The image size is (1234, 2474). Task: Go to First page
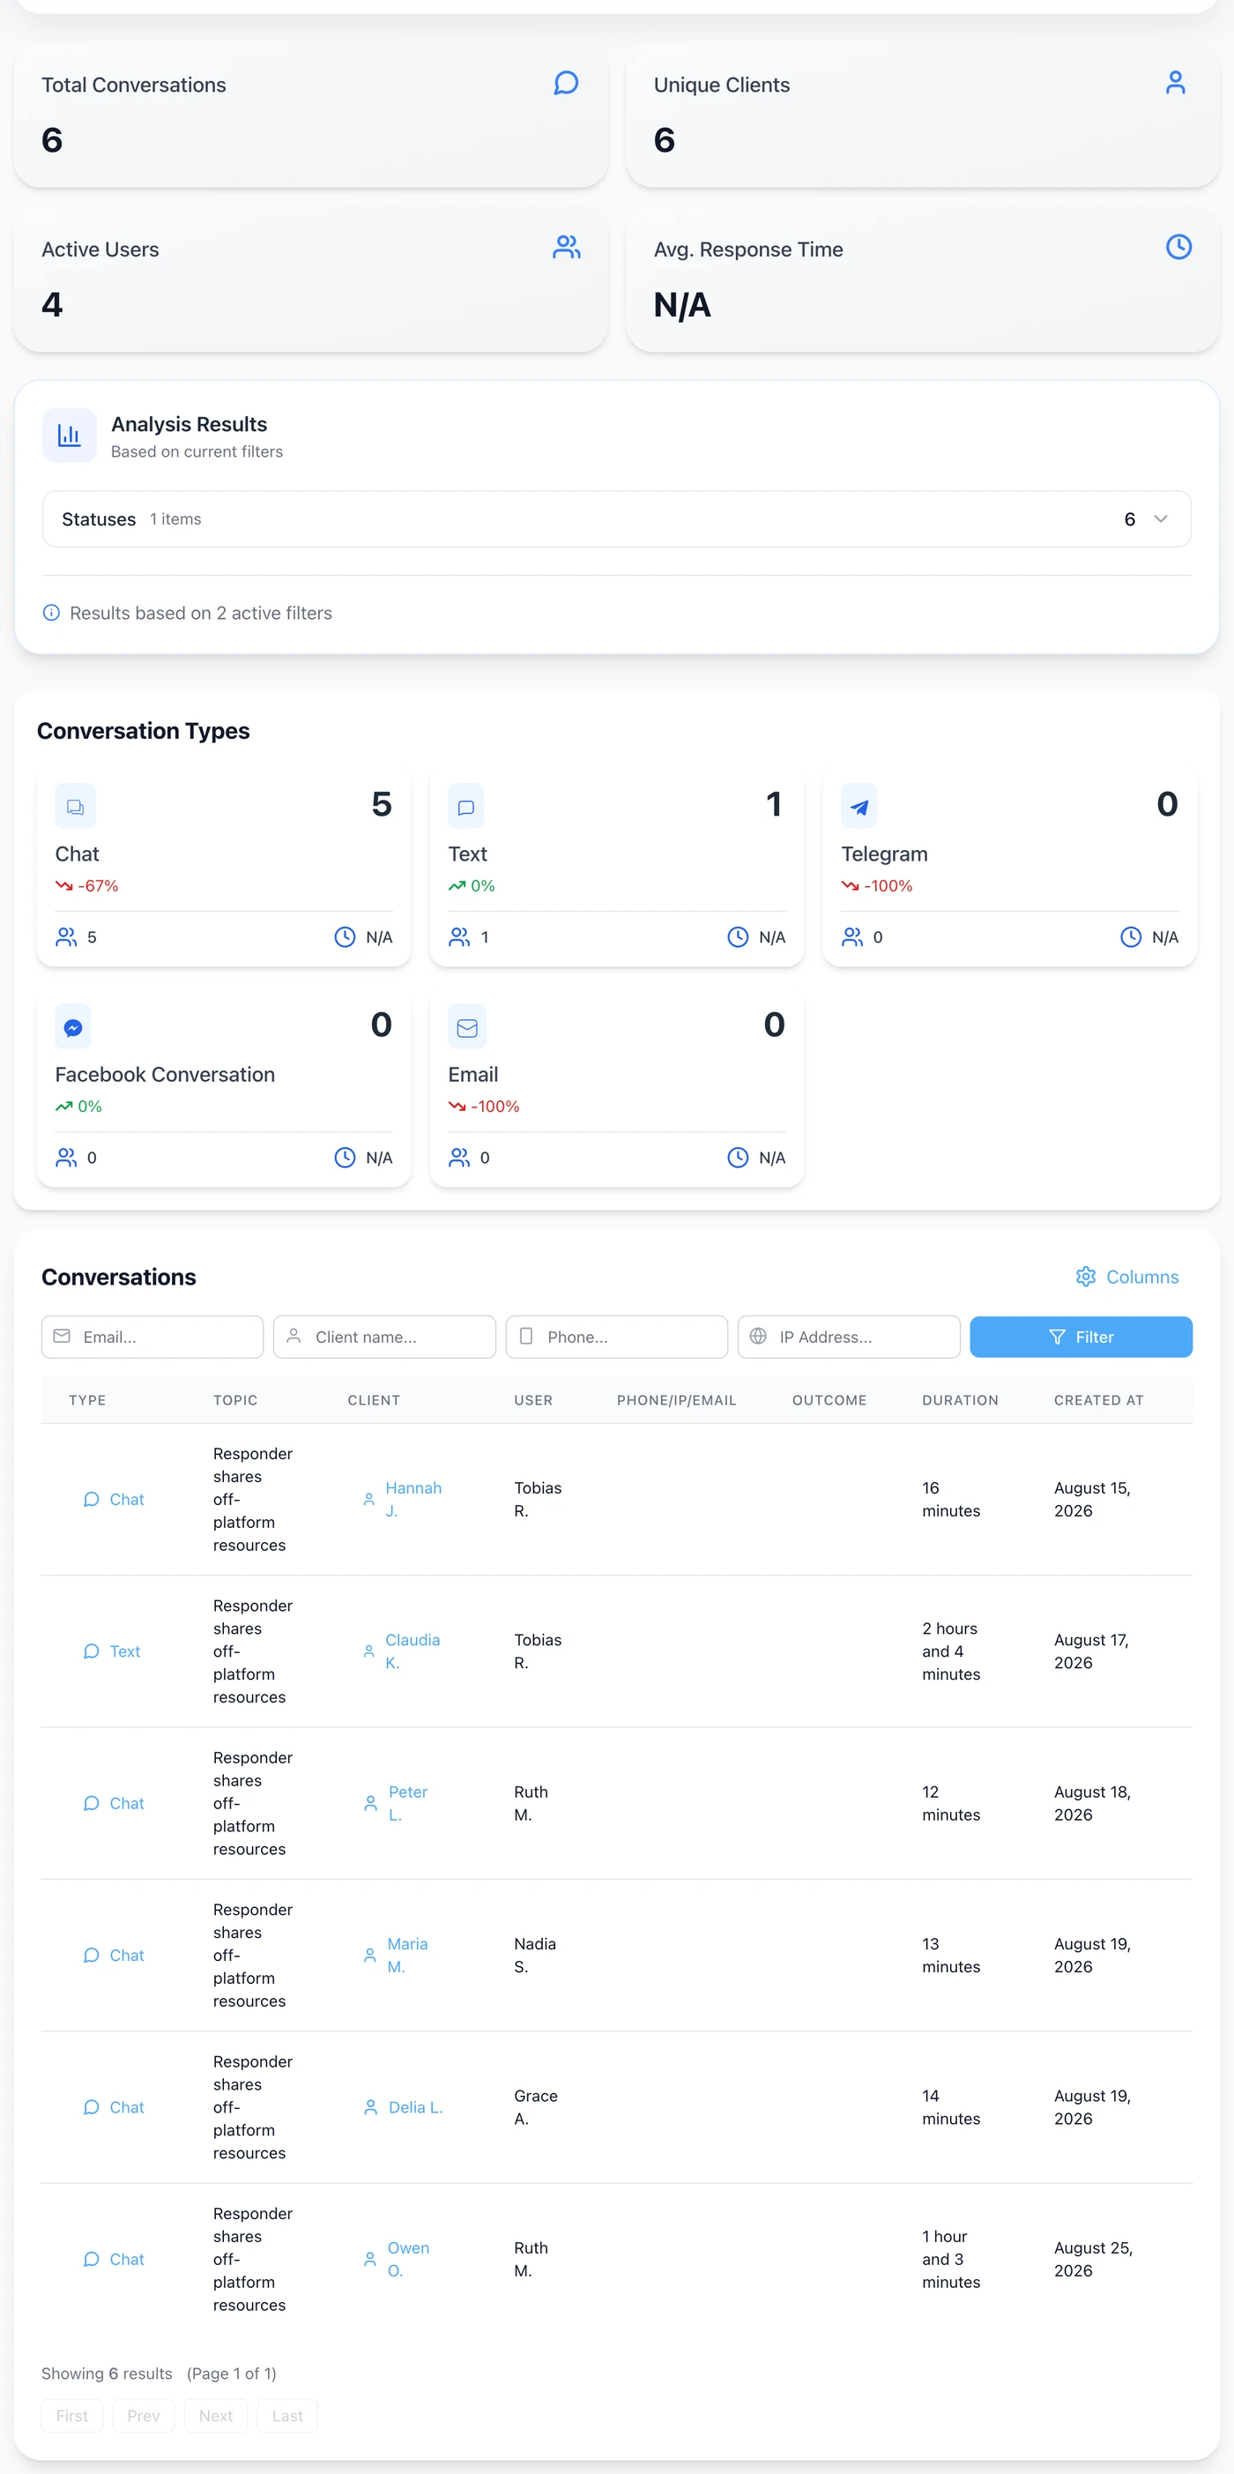[x=72, y=2416]
